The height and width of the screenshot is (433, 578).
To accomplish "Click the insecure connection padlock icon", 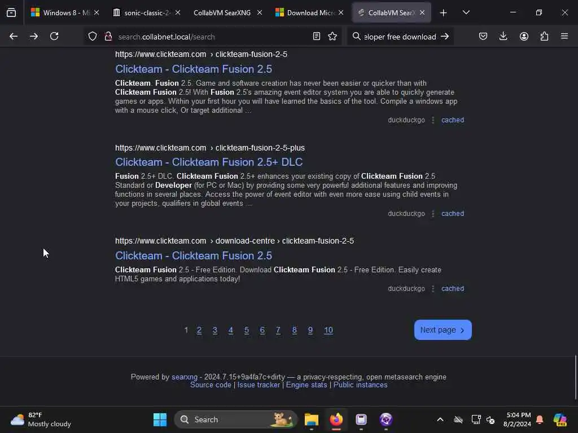I will (108, 37).
